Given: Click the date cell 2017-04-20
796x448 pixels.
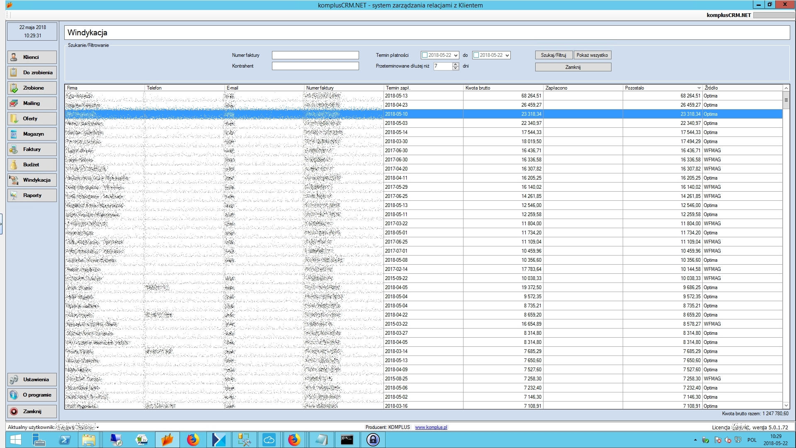Looking at the screenshot, I should tap(423, 169).
